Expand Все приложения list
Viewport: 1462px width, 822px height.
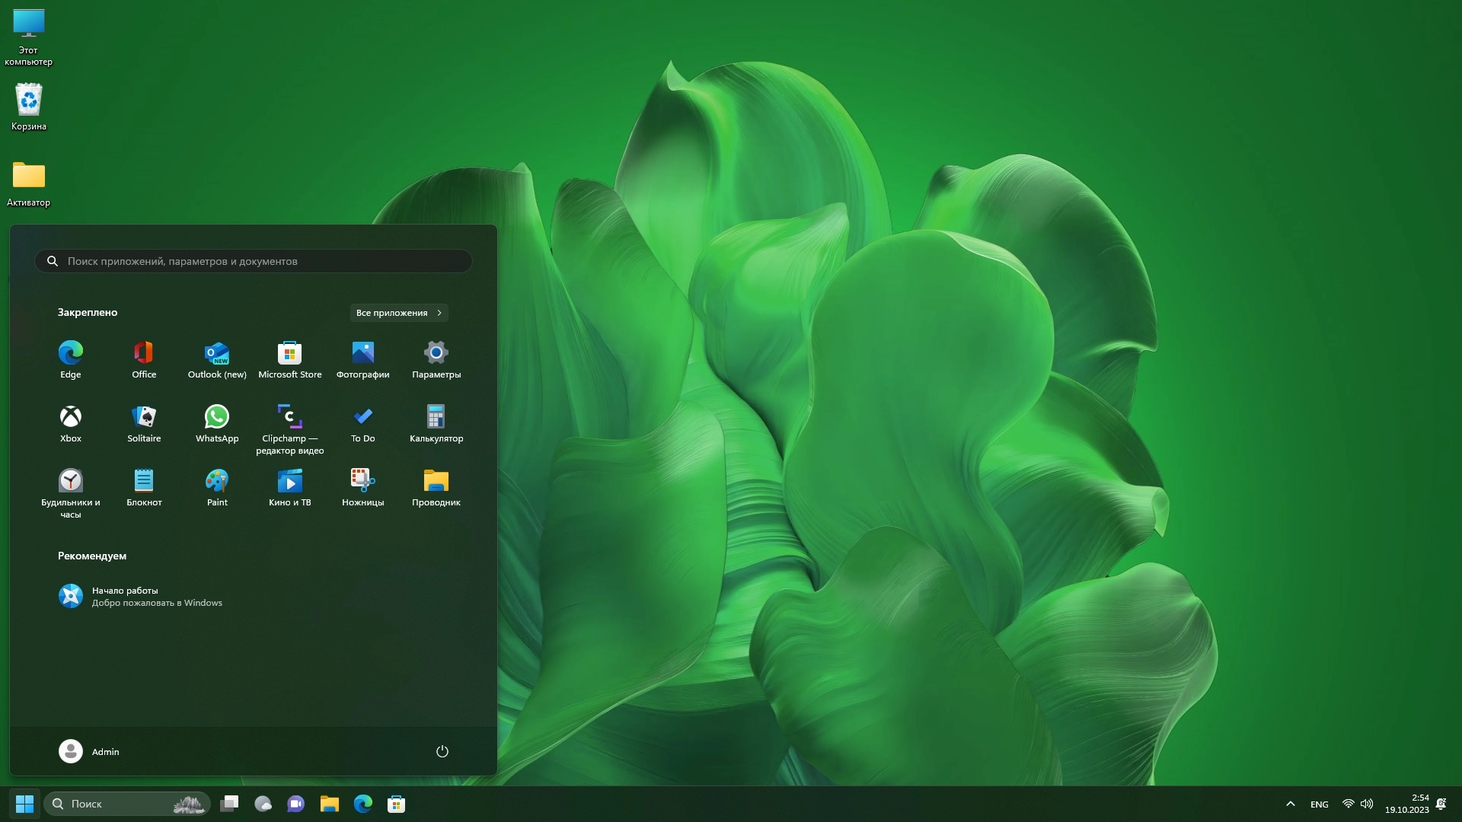pos(399,313)
